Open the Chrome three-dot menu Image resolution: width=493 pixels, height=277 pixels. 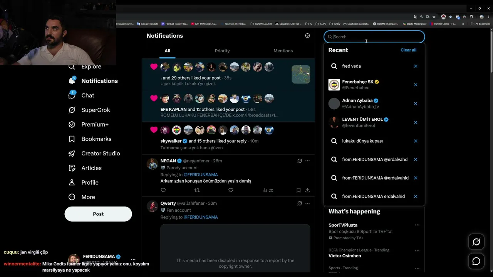pyautogui.click(x=489, y=17)
